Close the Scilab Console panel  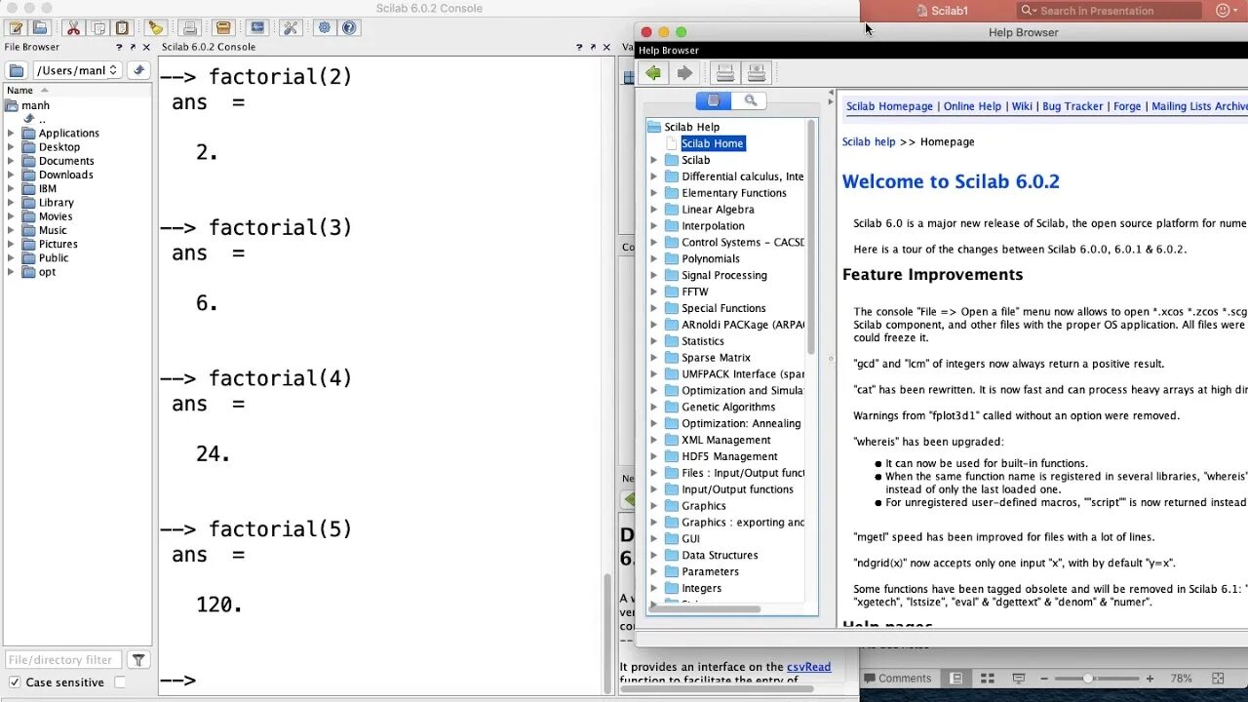tap(606, 47)
